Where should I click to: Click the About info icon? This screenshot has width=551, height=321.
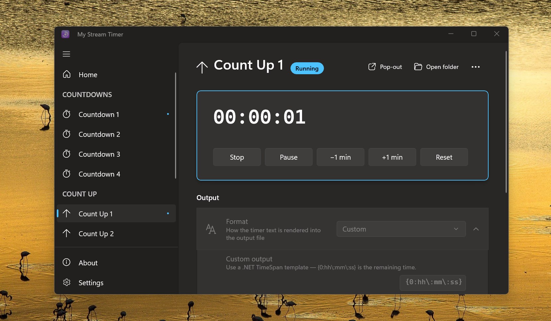click(67, 262)
